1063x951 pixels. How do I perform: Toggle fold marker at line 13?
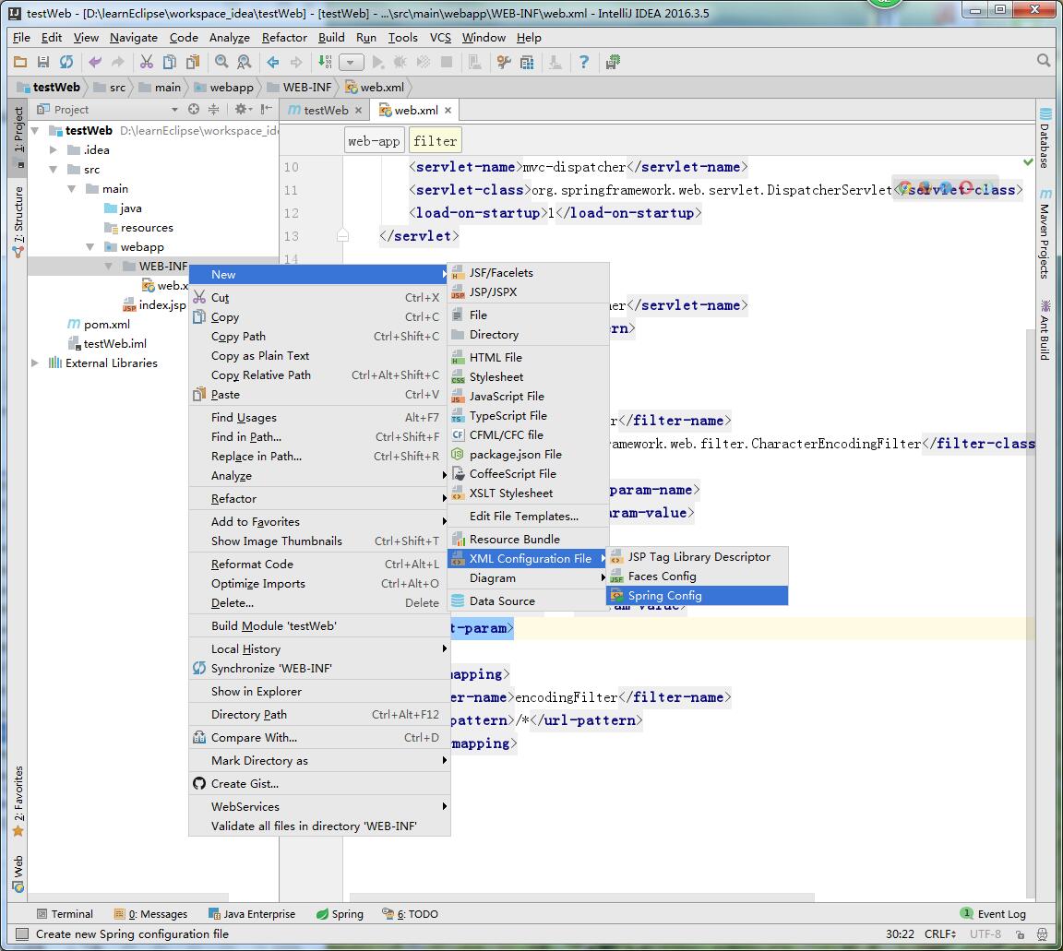click(x=343, y=236)
